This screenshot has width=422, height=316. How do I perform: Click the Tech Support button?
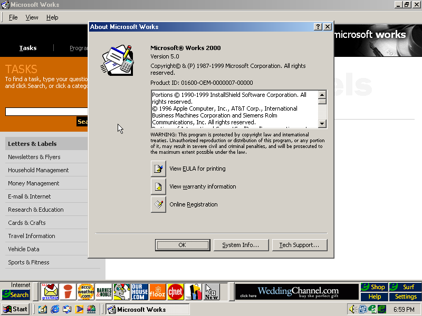point(299,245)
